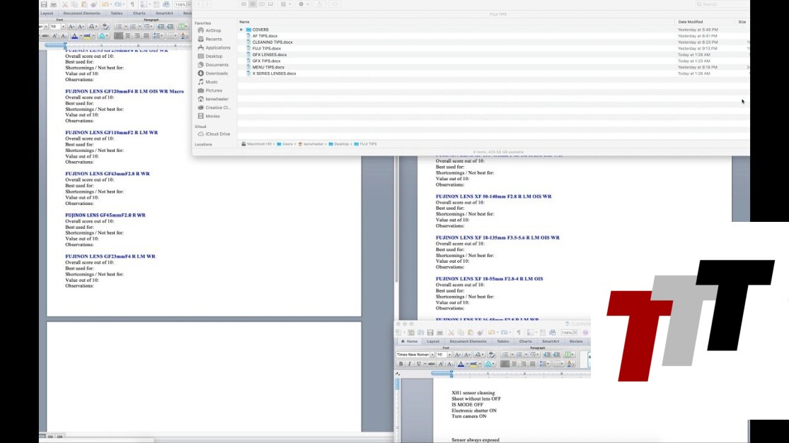Open the Finder gear Action menu
This screenshot has height=443, width=789.
tap(303, 4)
